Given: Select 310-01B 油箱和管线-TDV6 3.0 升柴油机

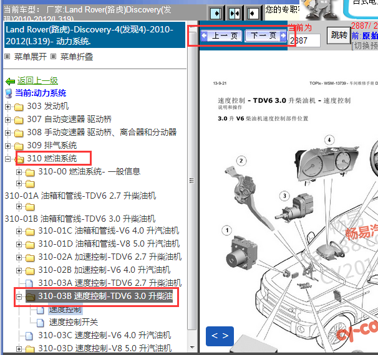Looking at the screenshot, I should [x=80, y=219].
